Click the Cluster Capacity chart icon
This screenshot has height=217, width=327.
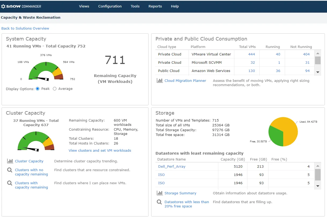10,161
